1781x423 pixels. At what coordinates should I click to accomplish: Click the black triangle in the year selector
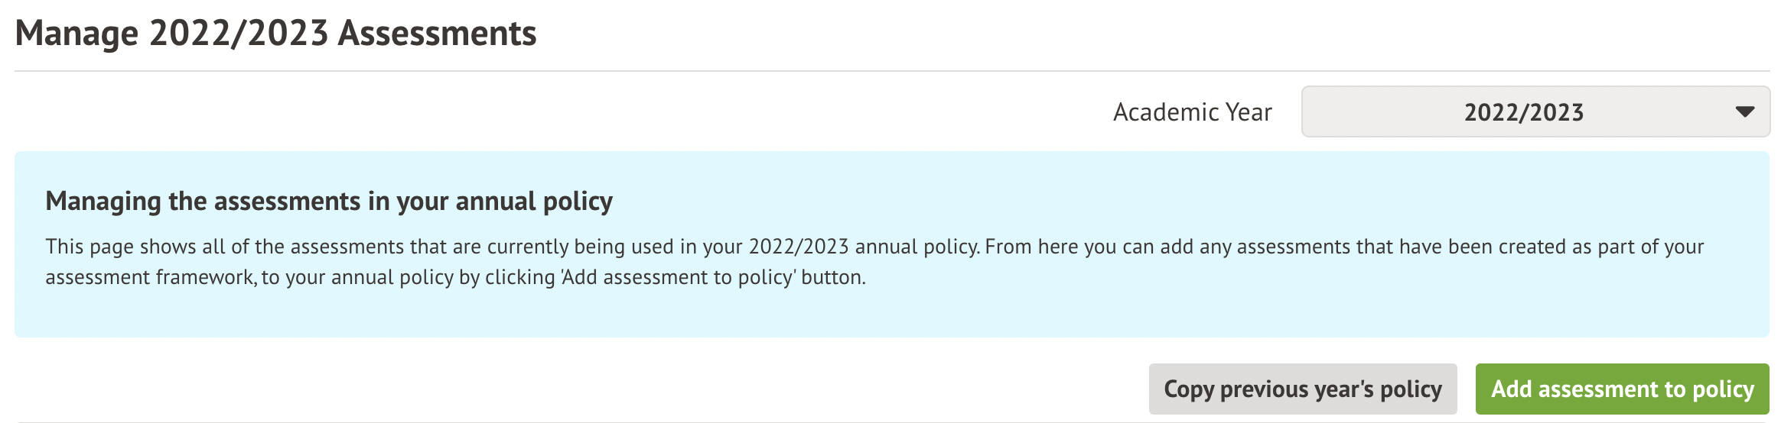coord(1744,112)
